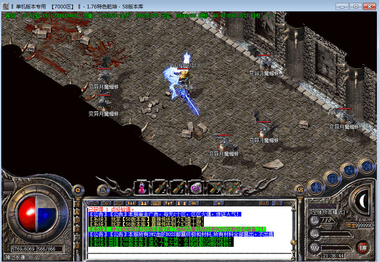Image resolution: width=379 pixels, height=262 pixels.
Task: Click the Wgt weight bar
Action: point(336,248)
